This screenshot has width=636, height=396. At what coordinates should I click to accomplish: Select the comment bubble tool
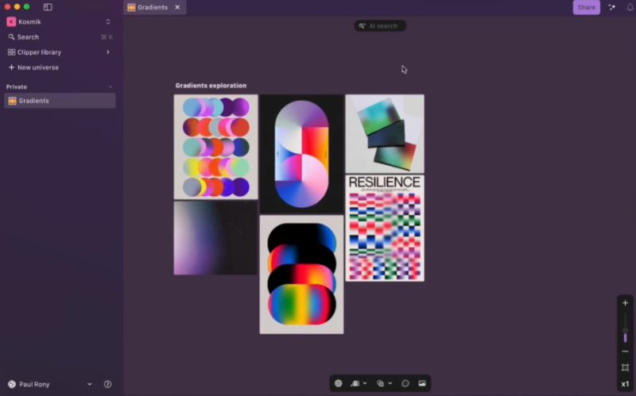405,383
